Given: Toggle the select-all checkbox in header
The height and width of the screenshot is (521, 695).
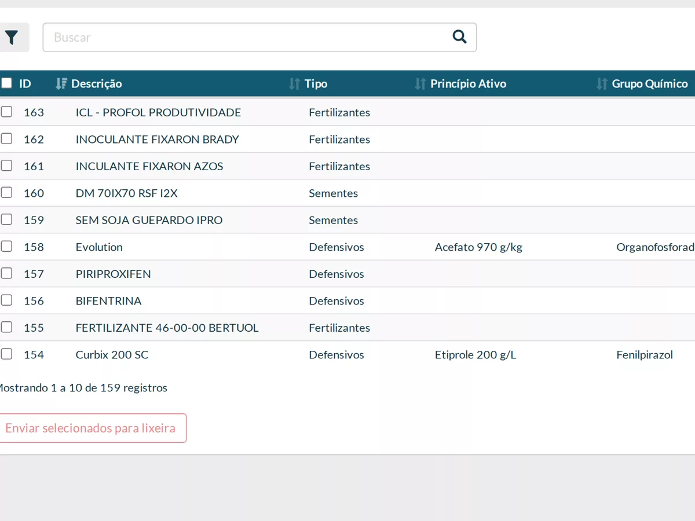Looking at the screenshot, I should coord(6,83).
